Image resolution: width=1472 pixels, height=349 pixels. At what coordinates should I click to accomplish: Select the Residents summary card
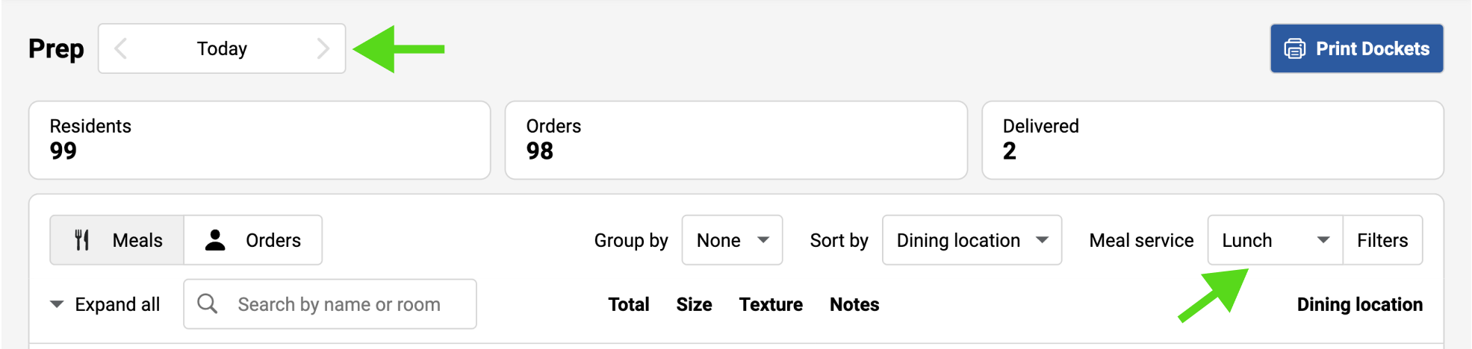point(259,140)
